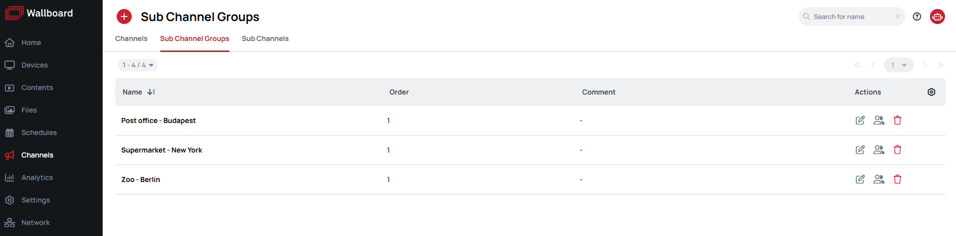
Task: Edit the Post office - Budapest group
Action: [860, 120]
